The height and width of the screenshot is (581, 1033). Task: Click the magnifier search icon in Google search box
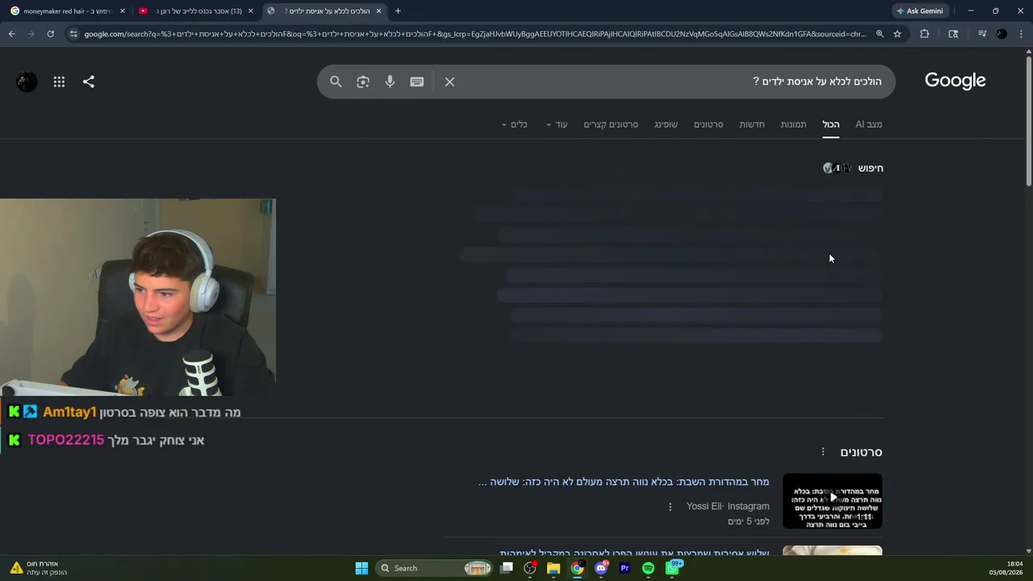pos(336,82)
